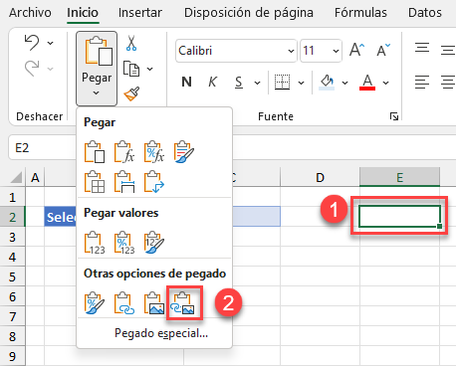
Task: Choose the Paste as Picture option
Action: pos(154,303)
